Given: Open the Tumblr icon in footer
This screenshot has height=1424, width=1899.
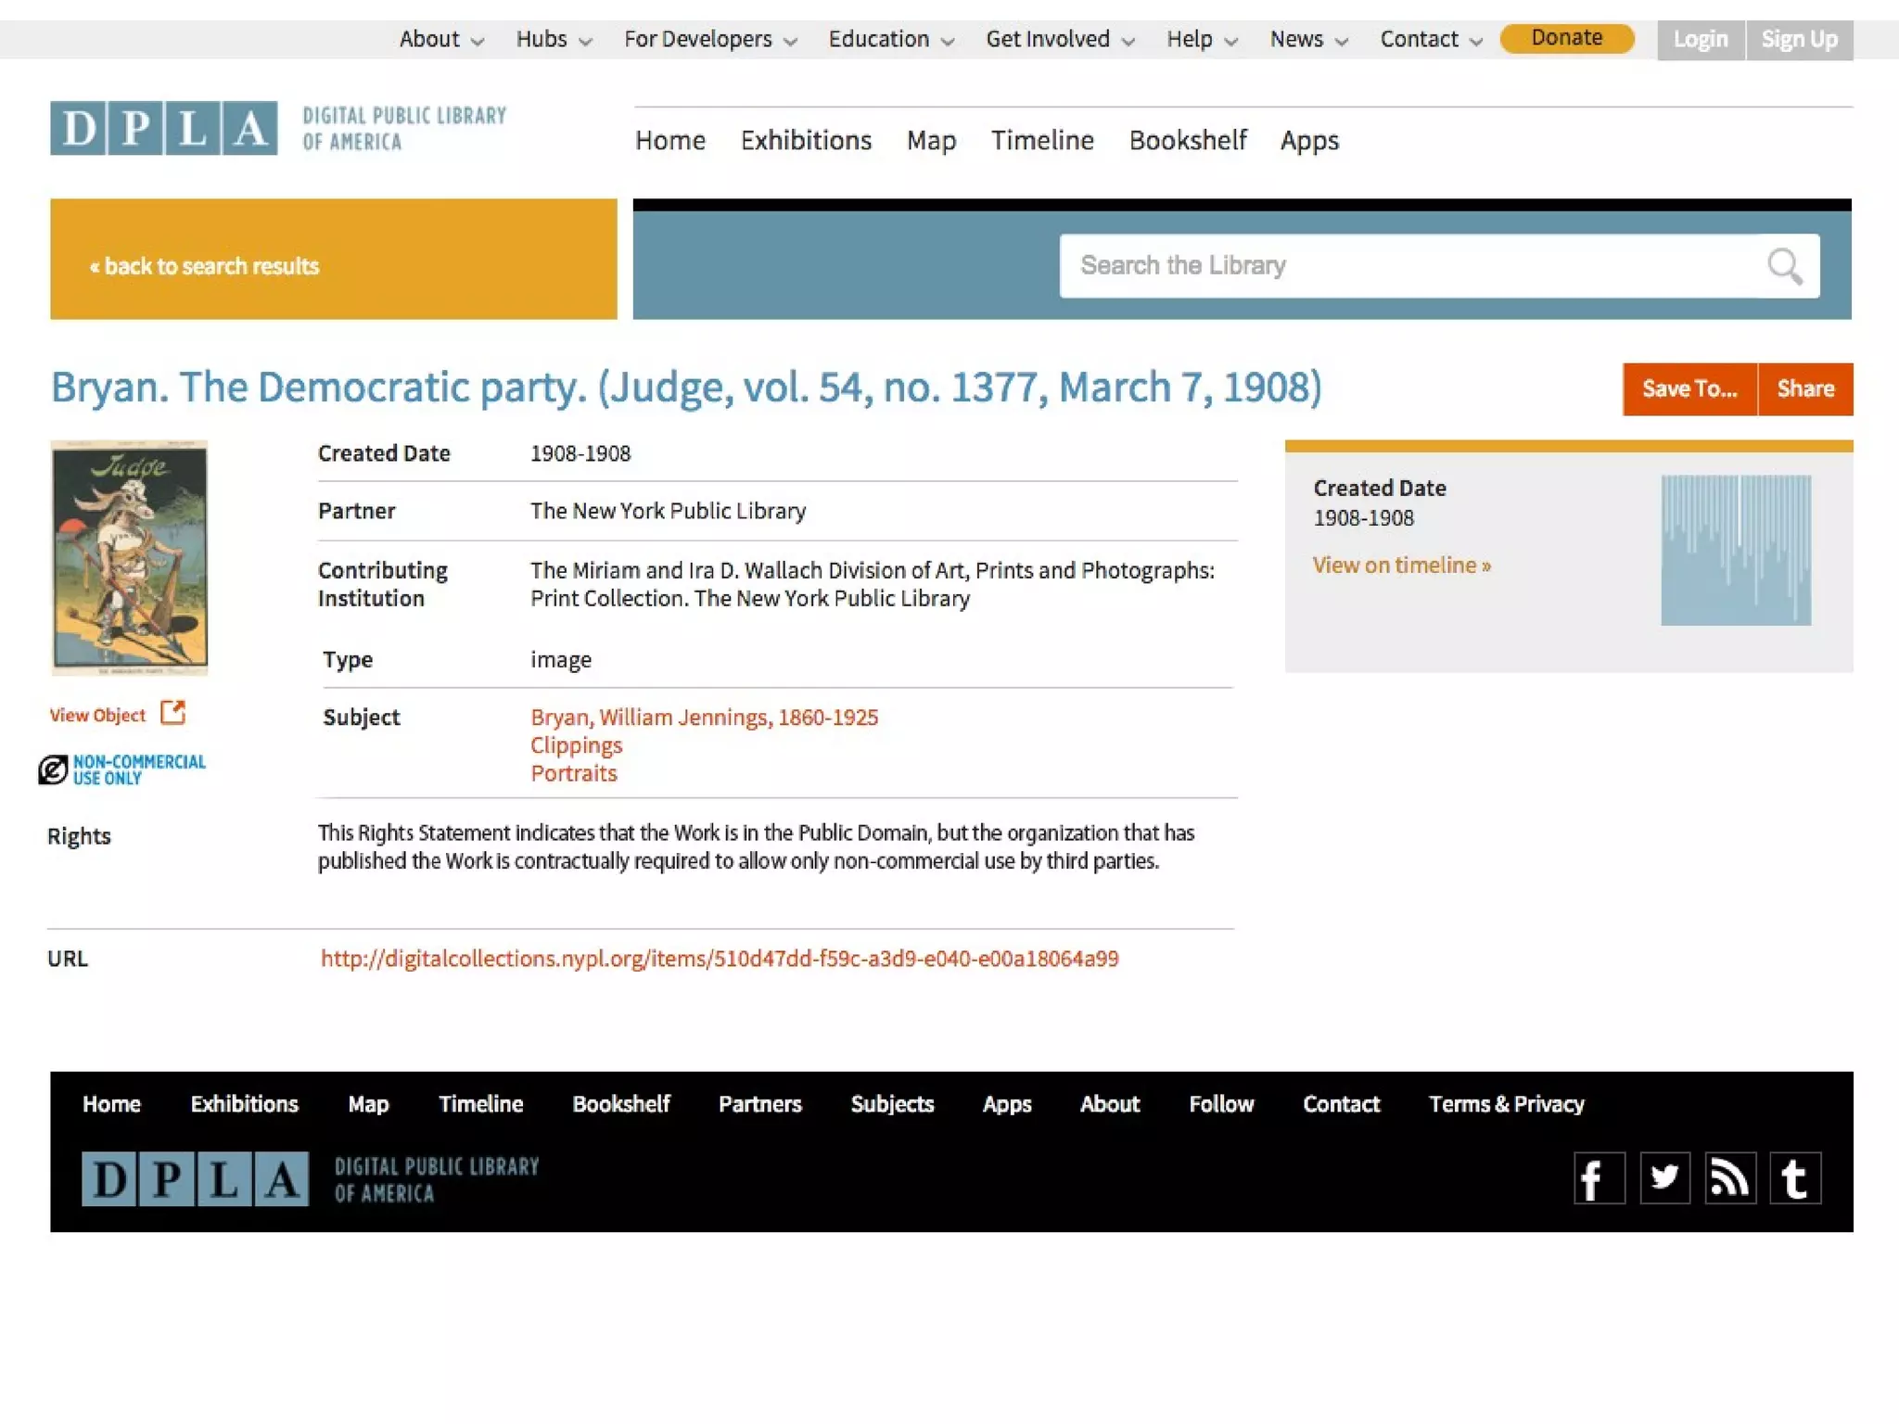Looking at the screenshot, I should (x=1795, y=1178).
